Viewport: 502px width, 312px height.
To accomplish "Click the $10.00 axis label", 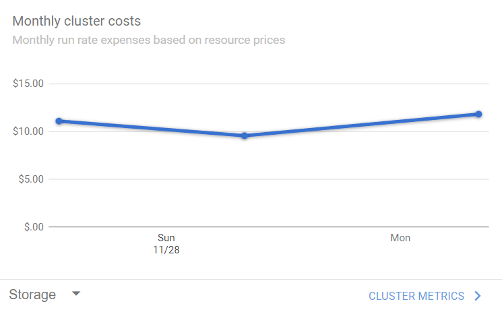I will pyautogui.click(x=28, y=131).
